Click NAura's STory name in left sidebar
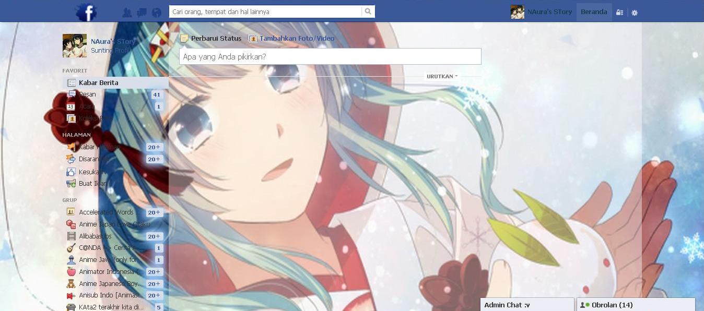The height and width of the screenshot is (311, 704). click(113, 41)
